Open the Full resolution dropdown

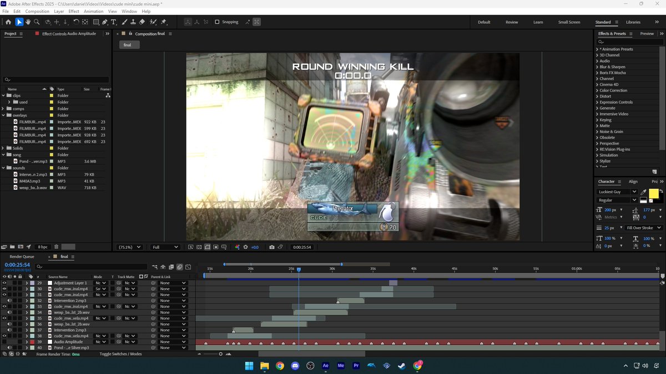click(x=165, y=247)
